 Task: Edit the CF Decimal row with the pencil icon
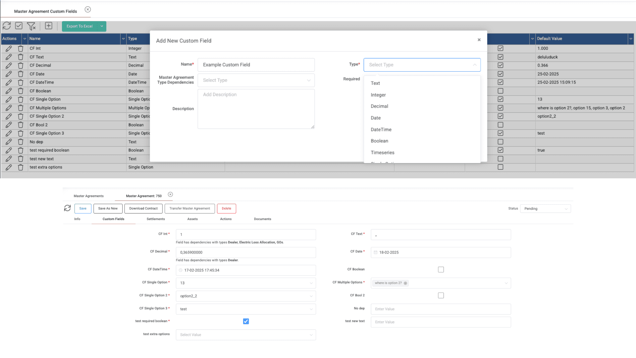click(9, 66)
